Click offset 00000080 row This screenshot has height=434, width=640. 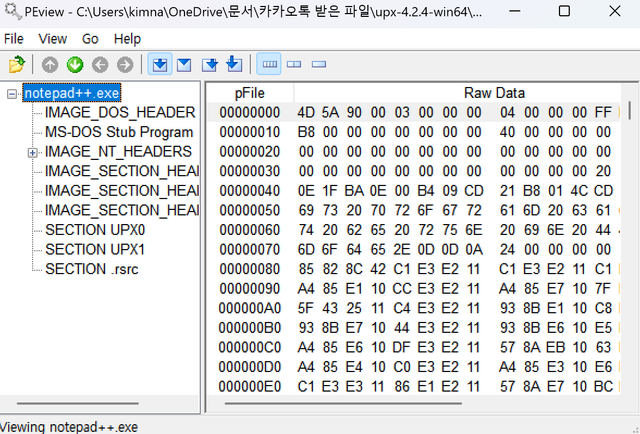[x=413, y=269]
